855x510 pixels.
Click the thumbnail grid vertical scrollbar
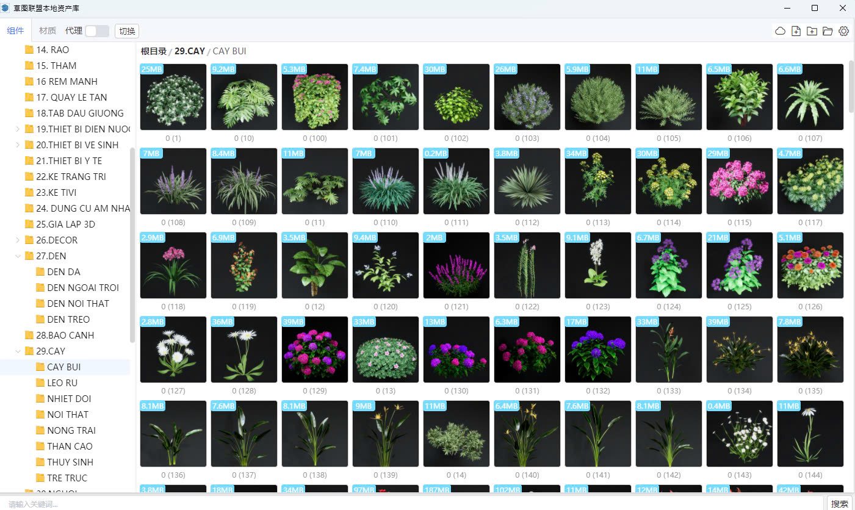[x=851, y=85]
